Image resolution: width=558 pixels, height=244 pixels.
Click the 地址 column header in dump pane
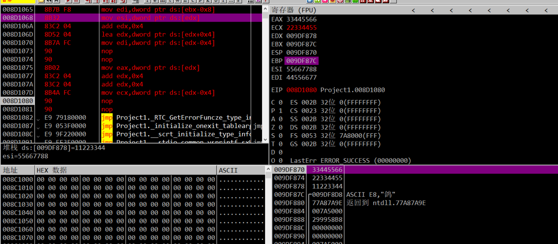click(x=18, y=170)
